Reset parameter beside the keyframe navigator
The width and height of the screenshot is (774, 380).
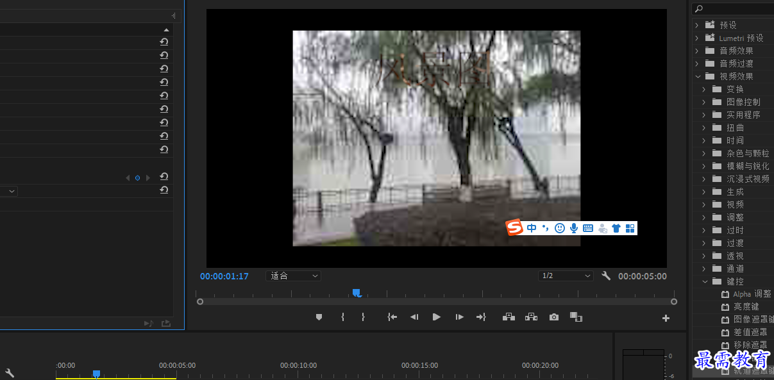pyautogui.click(x=164, y=177)
